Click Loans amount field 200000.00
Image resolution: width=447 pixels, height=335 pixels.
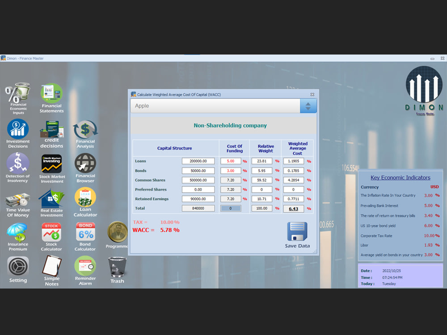[198, 161]
